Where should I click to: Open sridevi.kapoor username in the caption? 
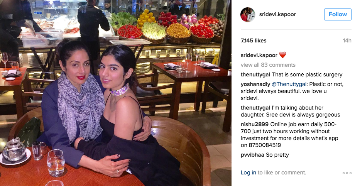tap(259, 55)
